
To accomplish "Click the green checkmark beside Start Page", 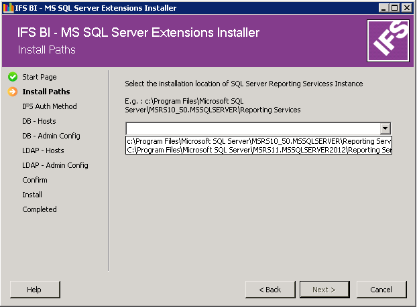I will [x=13, y=77].
